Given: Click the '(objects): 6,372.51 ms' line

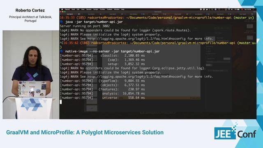Looking at the screenshot, I should coord(102,85).
